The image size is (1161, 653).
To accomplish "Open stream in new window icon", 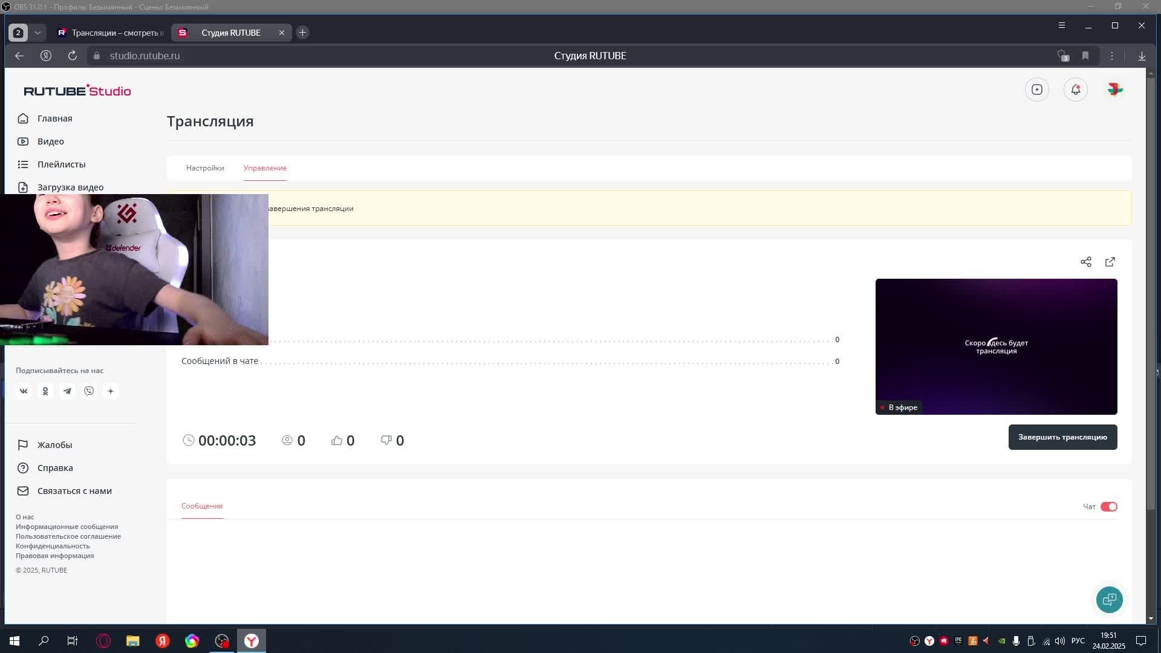I will pos(1110,262).
